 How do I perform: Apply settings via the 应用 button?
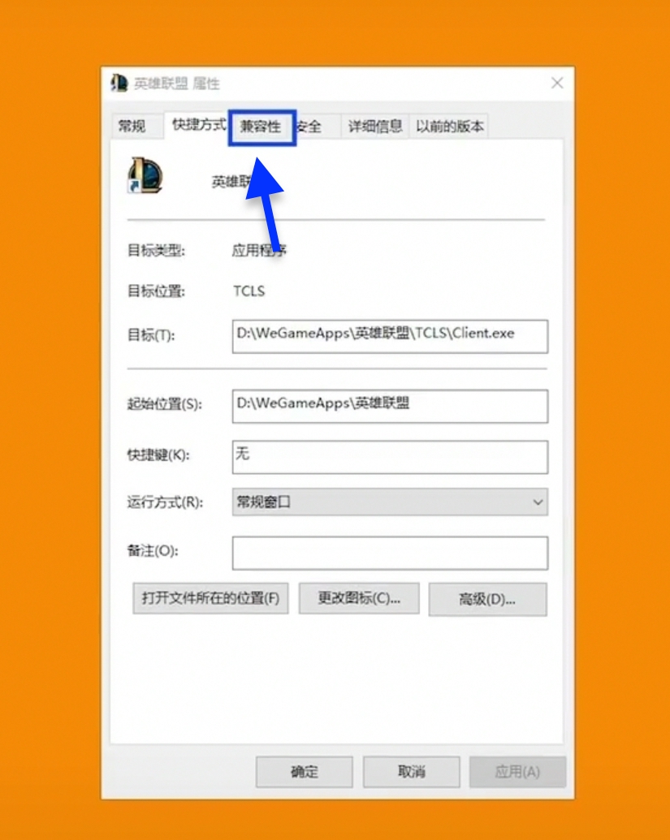[517, 772]
